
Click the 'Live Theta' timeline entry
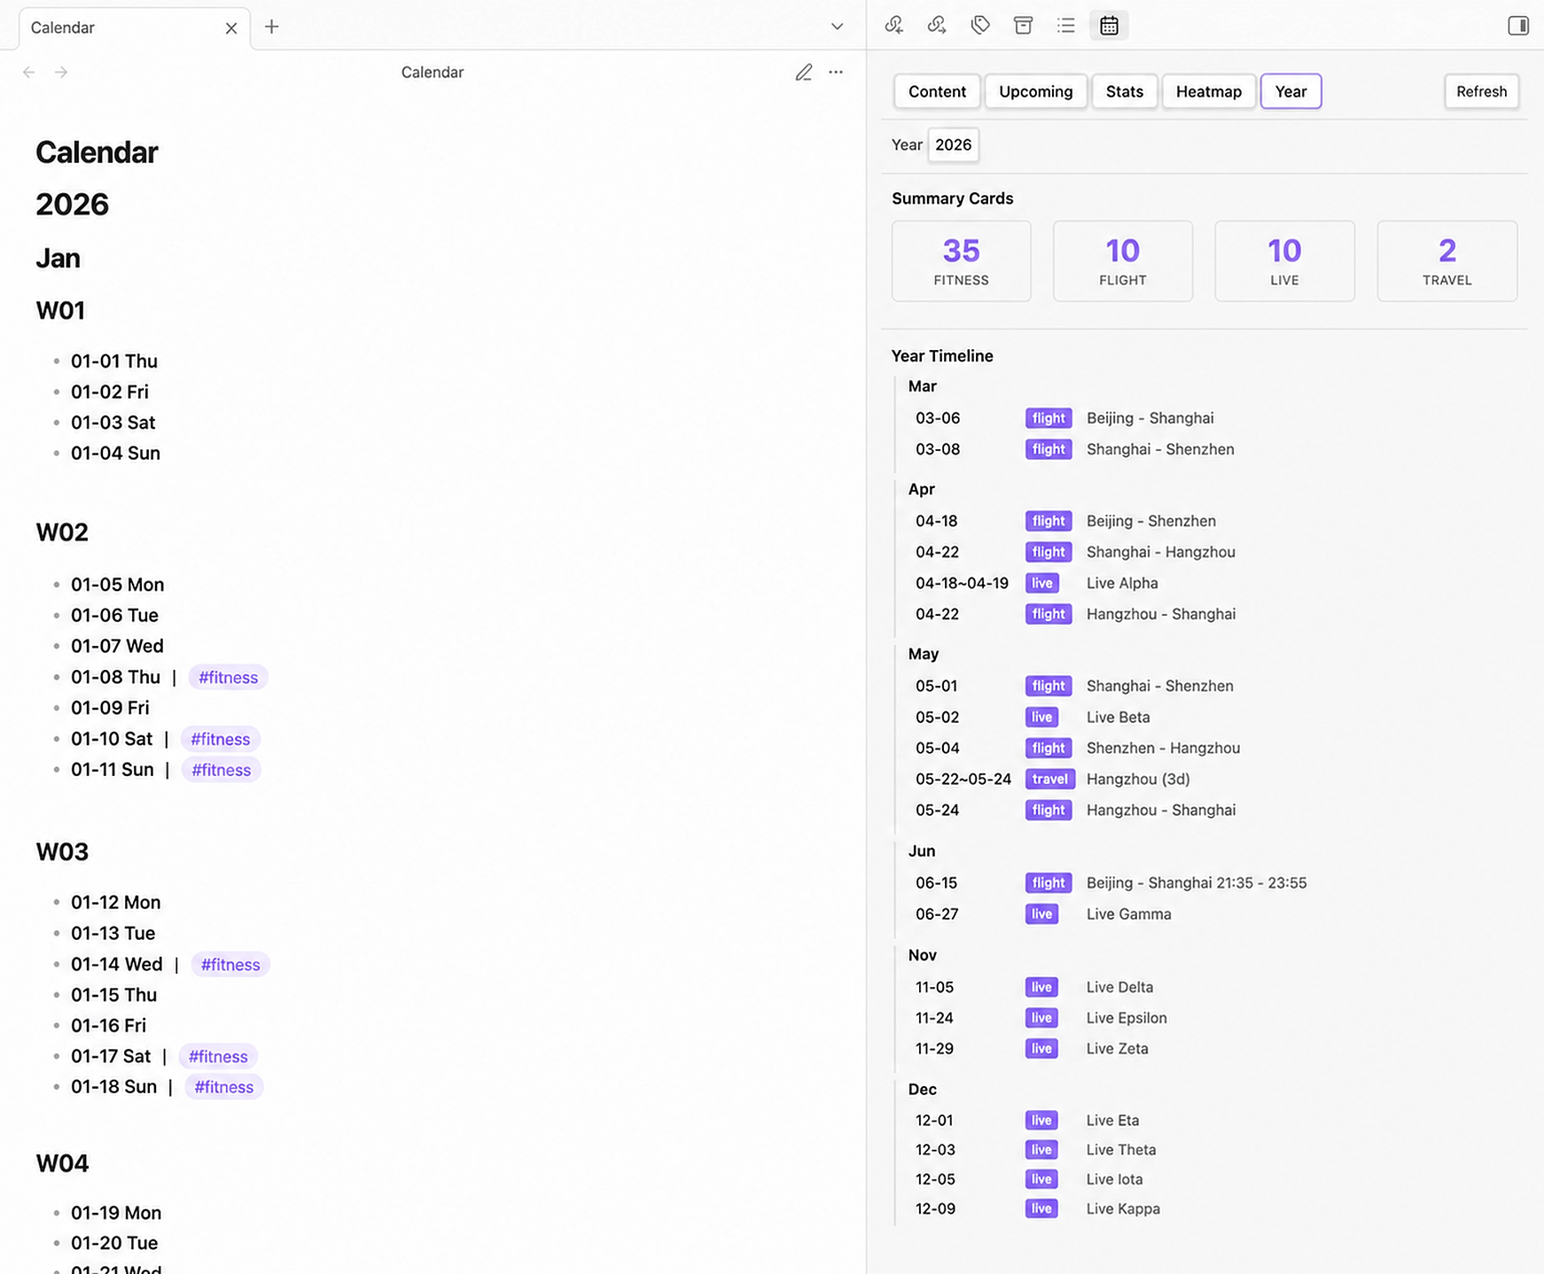1121,1150
